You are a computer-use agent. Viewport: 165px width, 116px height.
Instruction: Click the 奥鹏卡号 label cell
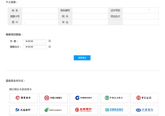[x=15, y=16]
